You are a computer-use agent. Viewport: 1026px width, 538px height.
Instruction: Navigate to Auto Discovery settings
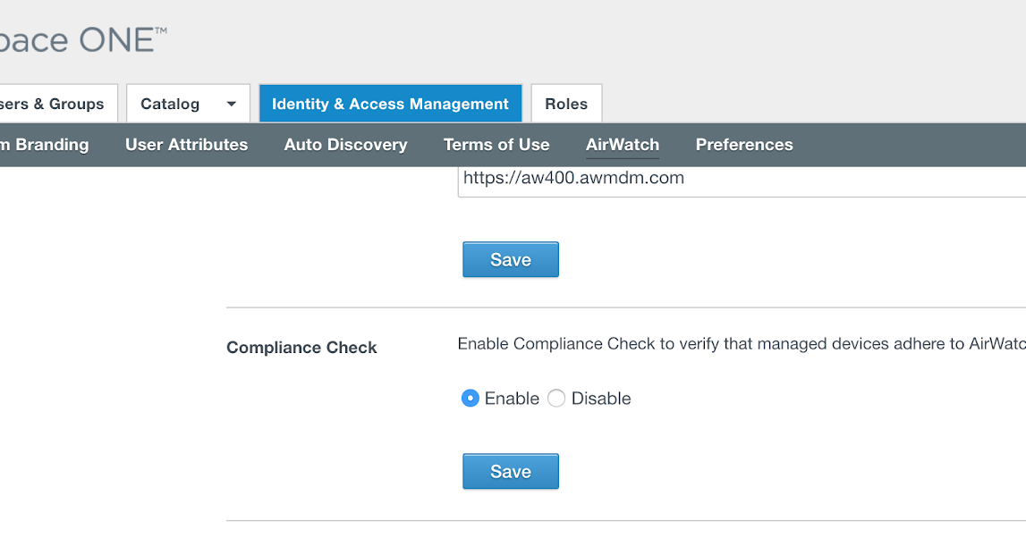[x=345, y=144]
